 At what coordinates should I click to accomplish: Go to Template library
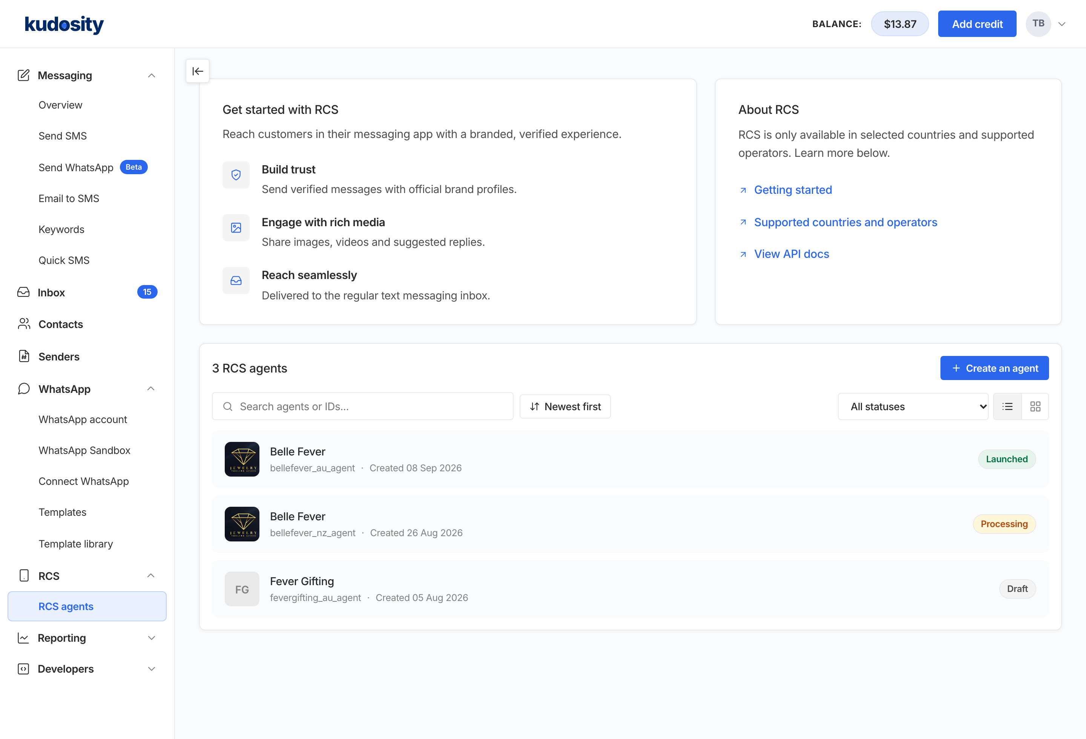(x=76, y=544)
